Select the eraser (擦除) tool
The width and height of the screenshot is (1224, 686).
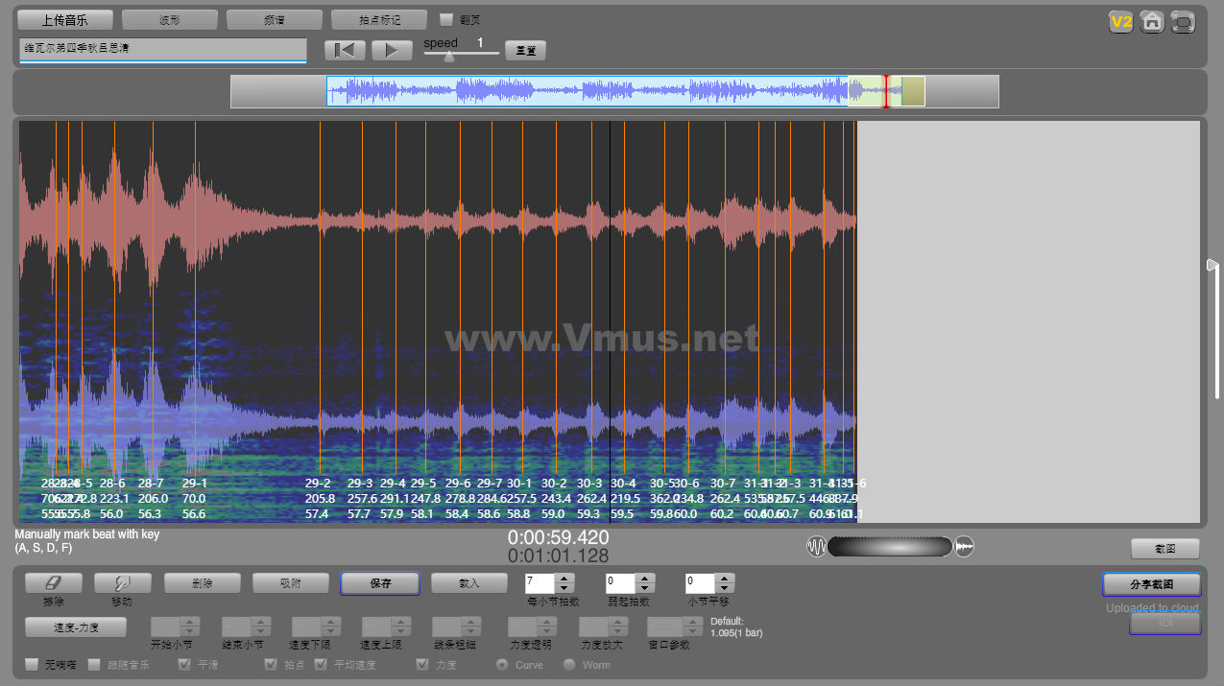click(x=53, y=582)
